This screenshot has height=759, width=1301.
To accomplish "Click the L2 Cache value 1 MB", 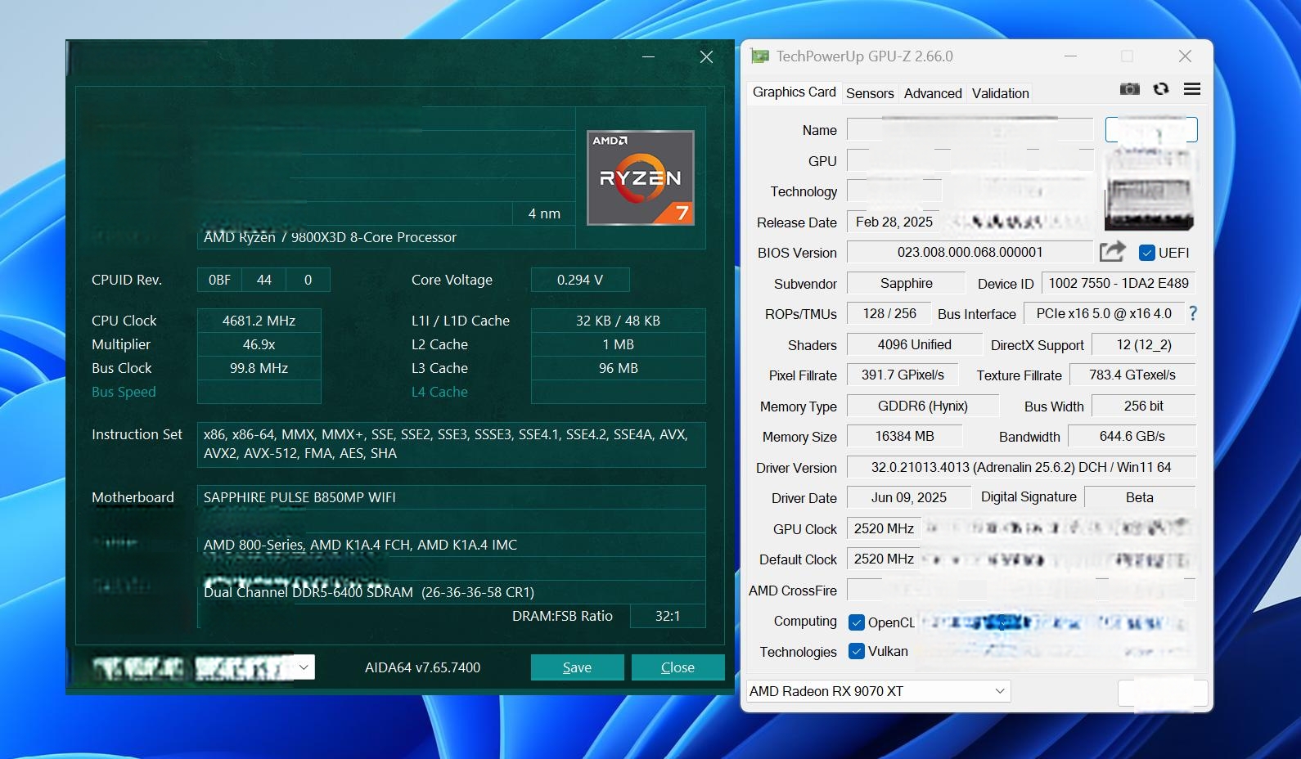I will click(x=618, y=344).
